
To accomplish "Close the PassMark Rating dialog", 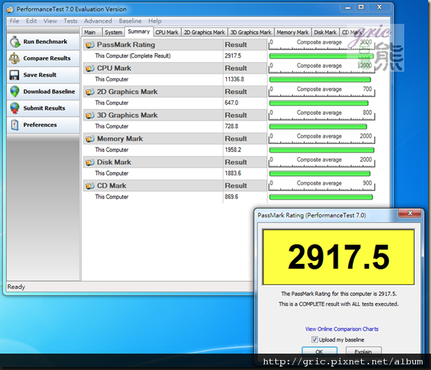I will 410,213.
